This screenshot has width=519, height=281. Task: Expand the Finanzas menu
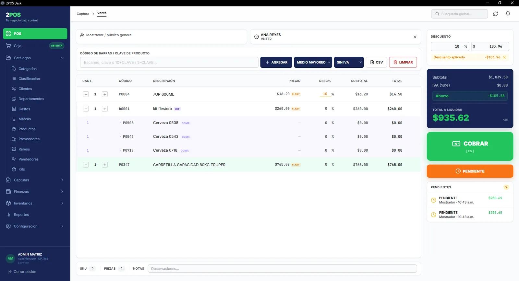[35, 192]
